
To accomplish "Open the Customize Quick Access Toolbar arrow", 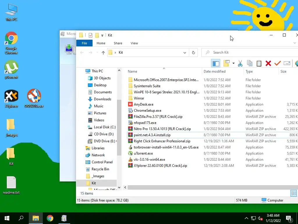I will click(x=102, y=35).
